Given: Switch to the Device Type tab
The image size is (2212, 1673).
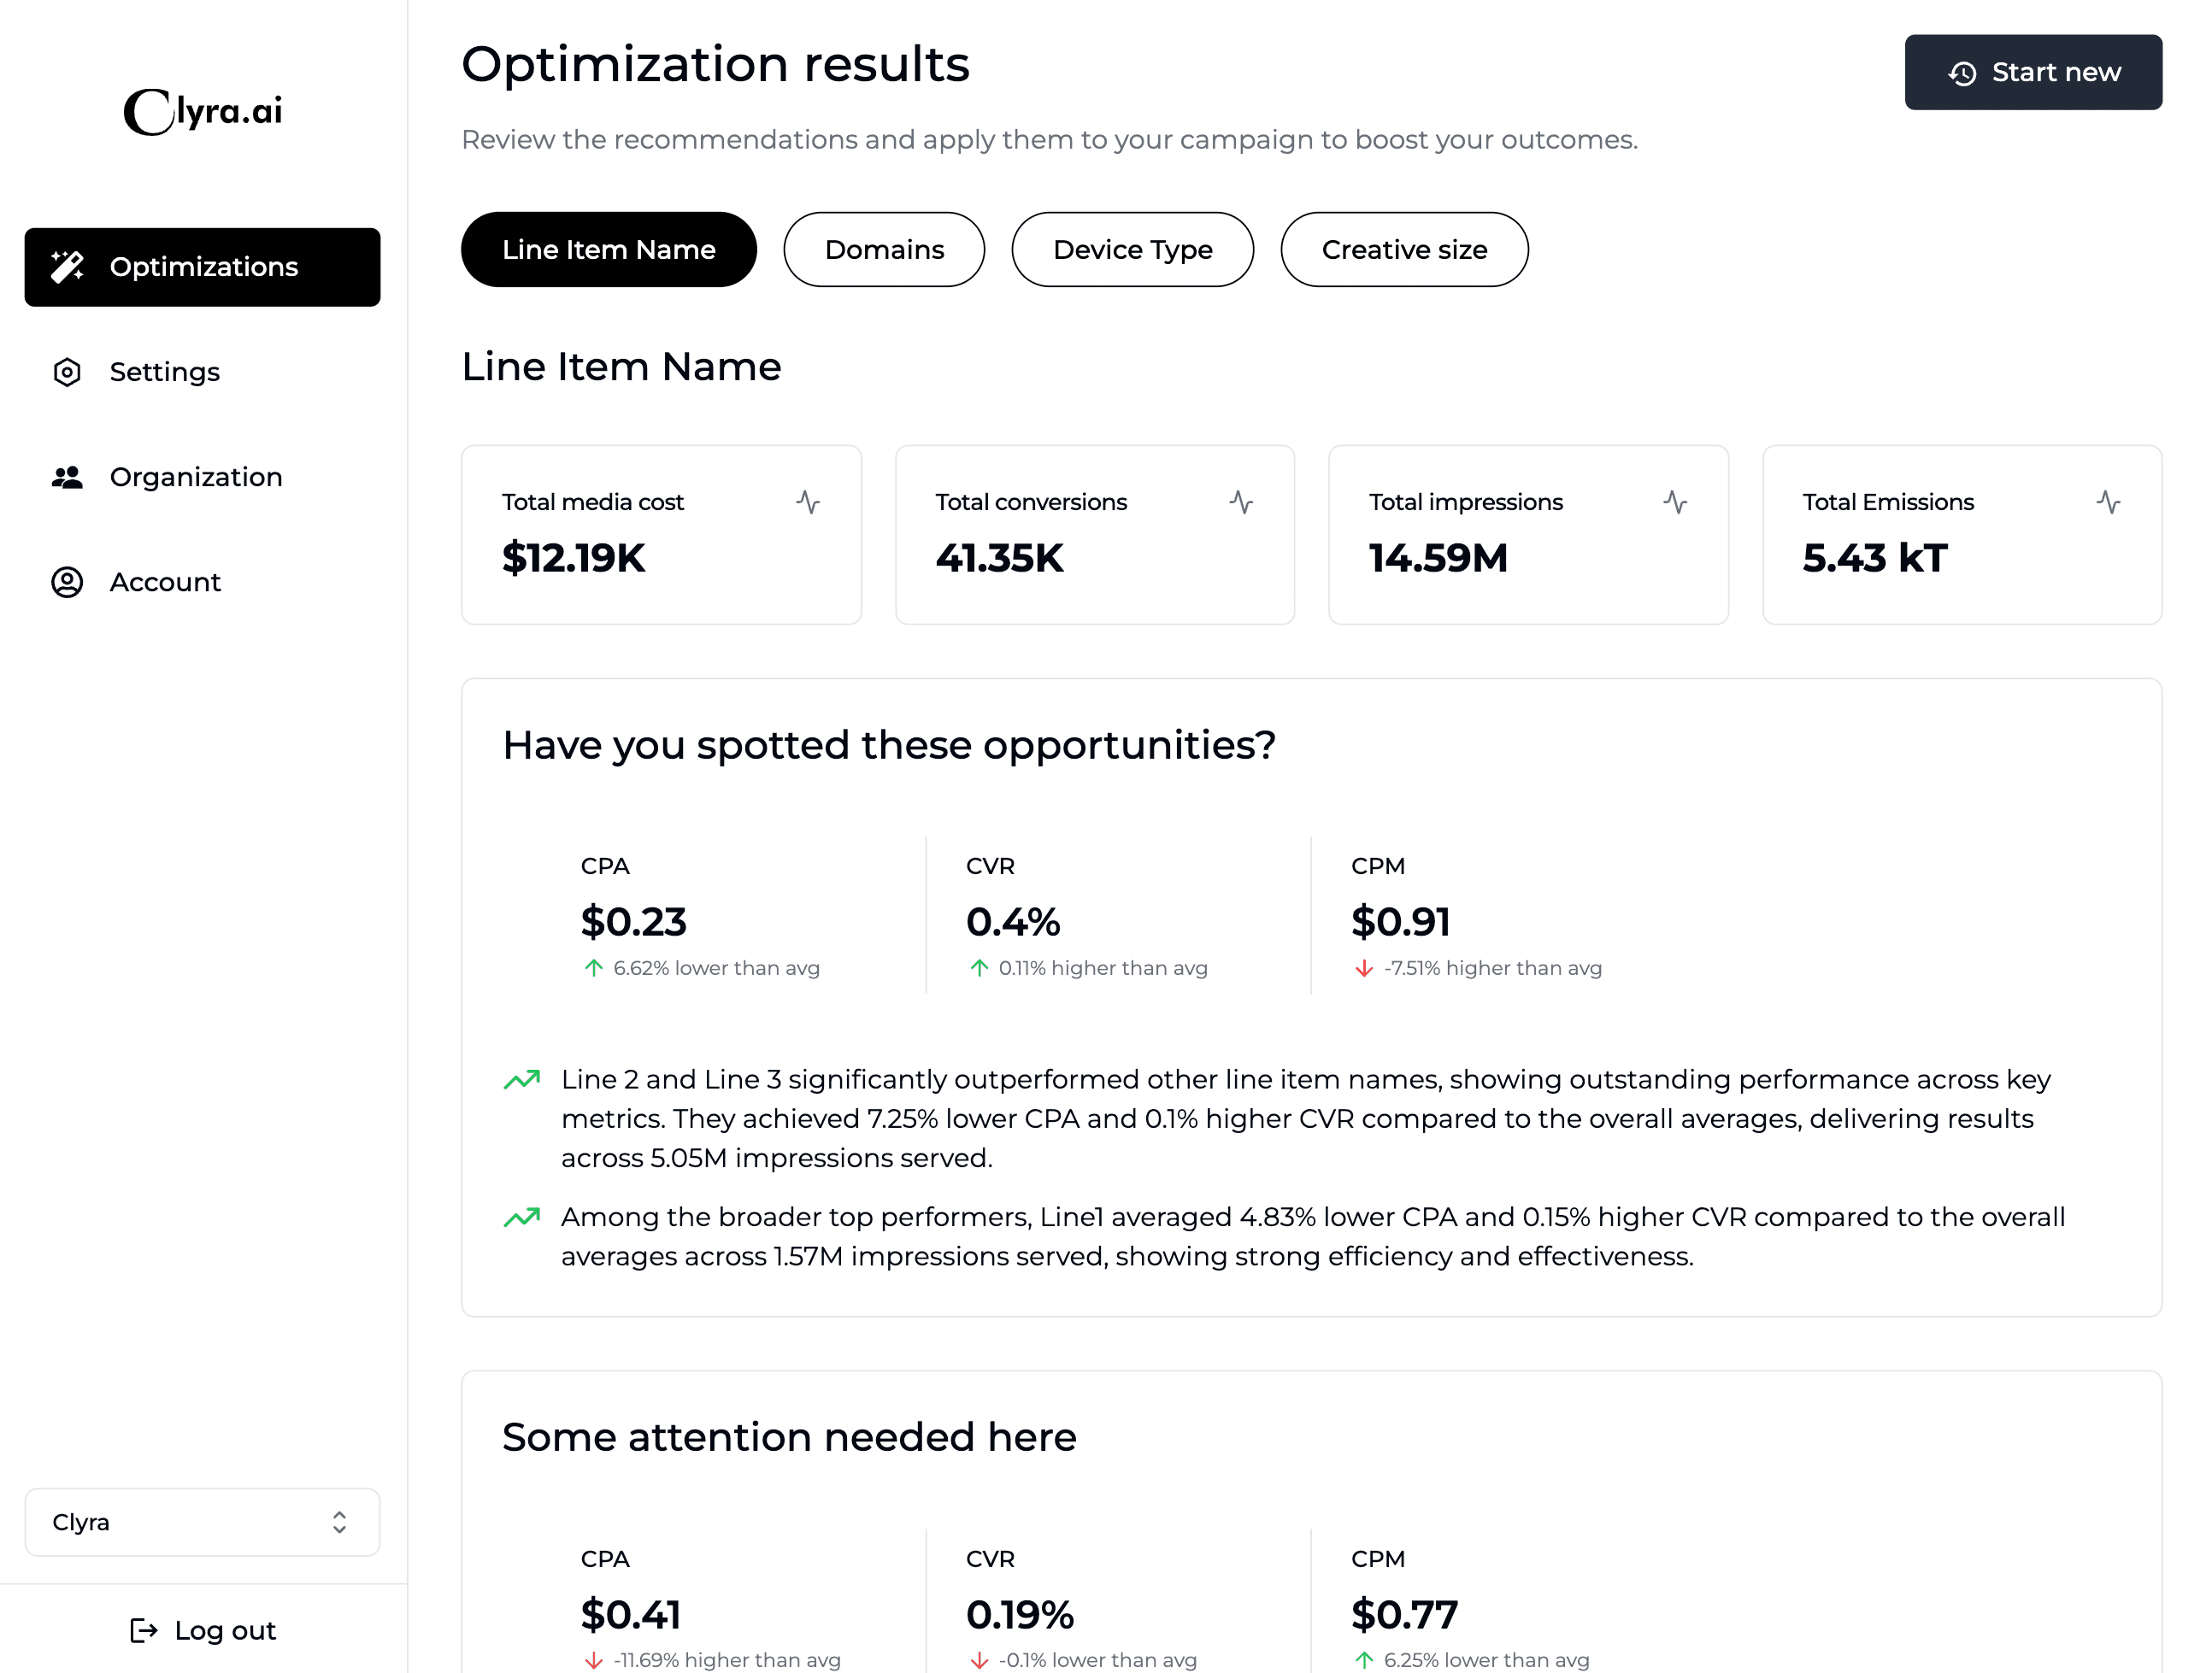Looking at the screenshot, I should click(x=1132, y=249).
